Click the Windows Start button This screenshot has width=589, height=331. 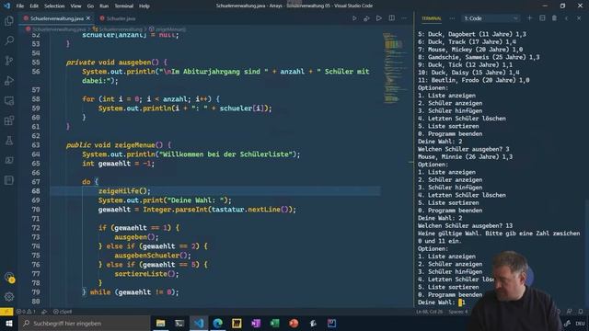pos(8,323)
